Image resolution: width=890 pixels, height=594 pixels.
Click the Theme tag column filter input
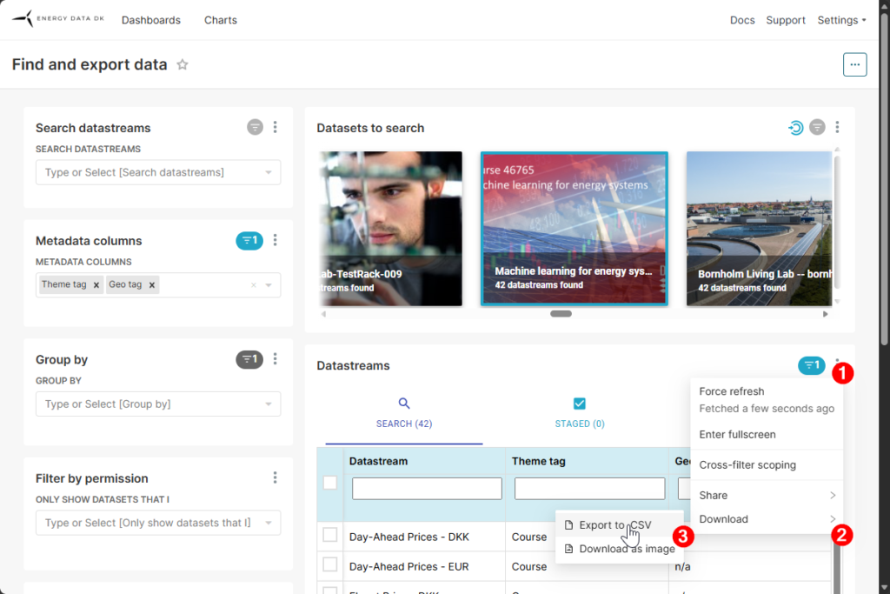click(590, 489)
